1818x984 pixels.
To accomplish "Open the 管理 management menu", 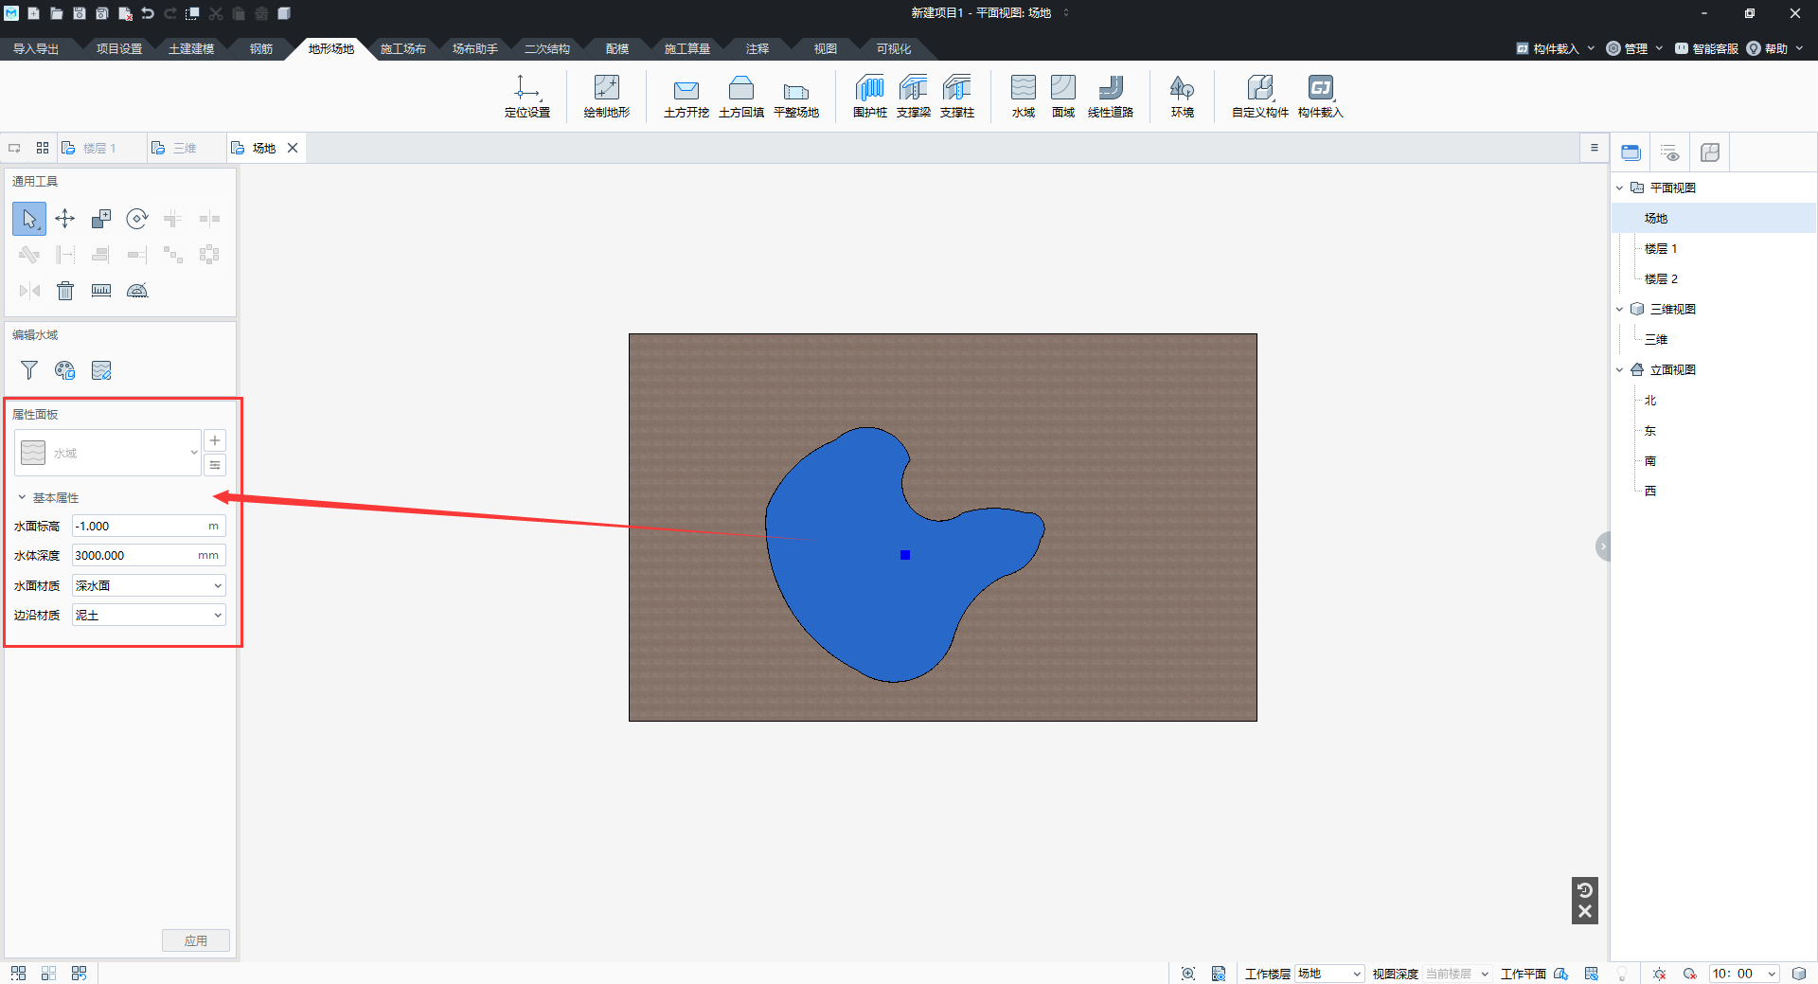I will (x=1635, y=48).
